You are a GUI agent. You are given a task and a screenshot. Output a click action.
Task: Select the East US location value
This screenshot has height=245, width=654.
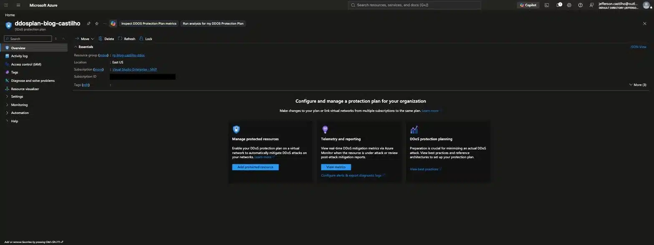coord(118,62)
